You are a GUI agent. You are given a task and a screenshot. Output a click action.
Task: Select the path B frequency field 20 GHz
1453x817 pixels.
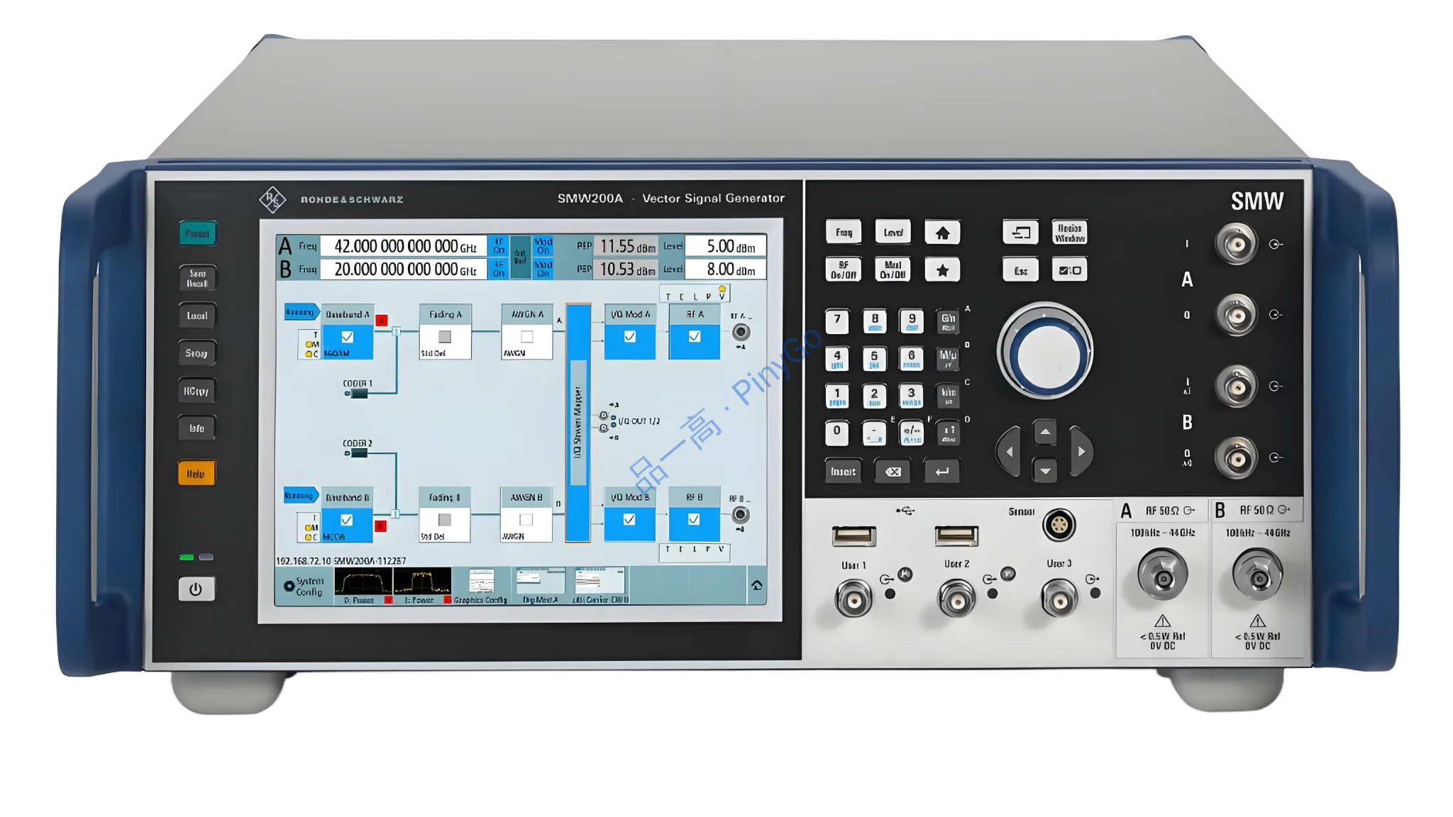click(x=404, y=269)
